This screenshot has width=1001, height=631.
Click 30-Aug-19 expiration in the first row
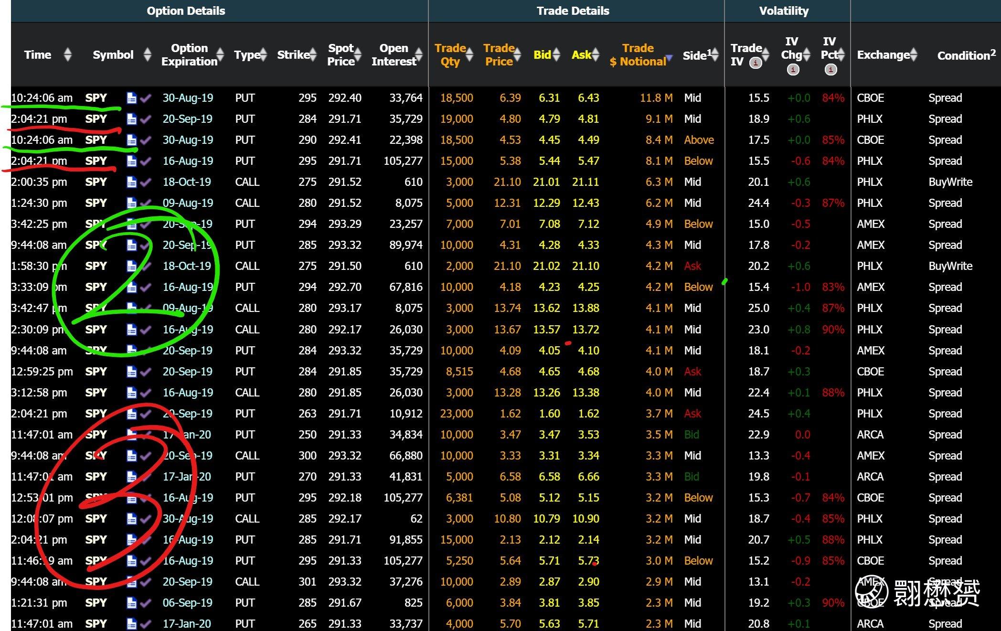coord(188,98)
